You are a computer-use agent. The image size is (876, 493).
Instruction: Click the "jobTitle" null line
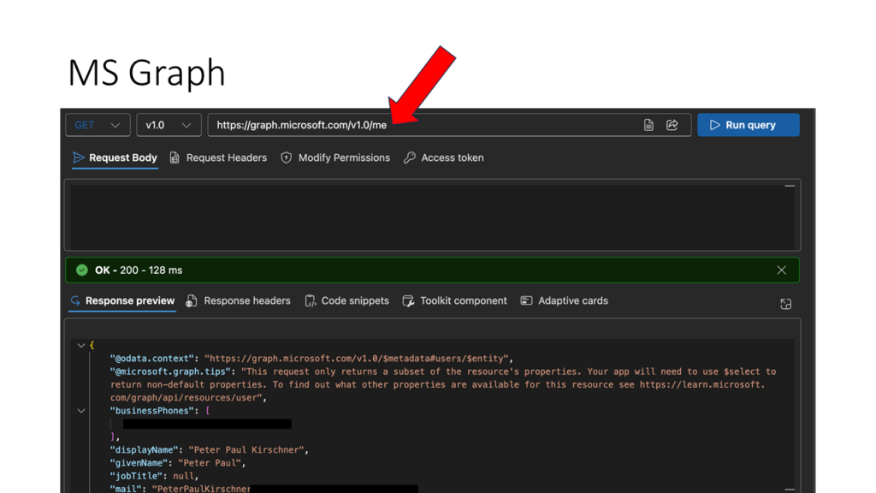tap(154, 476)
